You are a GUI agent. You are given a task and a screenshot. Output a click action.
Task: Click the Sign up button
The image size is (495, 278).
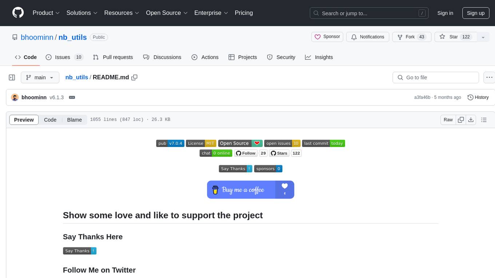click(476, 13)
